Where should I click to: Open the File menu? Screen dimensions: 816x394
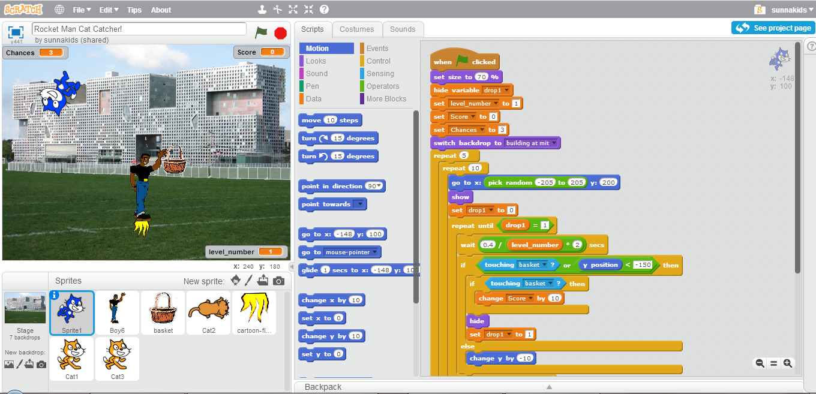tap(82, 10)
